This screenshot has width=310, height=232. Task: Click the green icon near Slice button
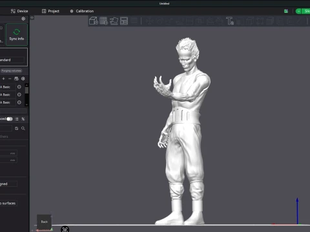(x=286, y=11)
